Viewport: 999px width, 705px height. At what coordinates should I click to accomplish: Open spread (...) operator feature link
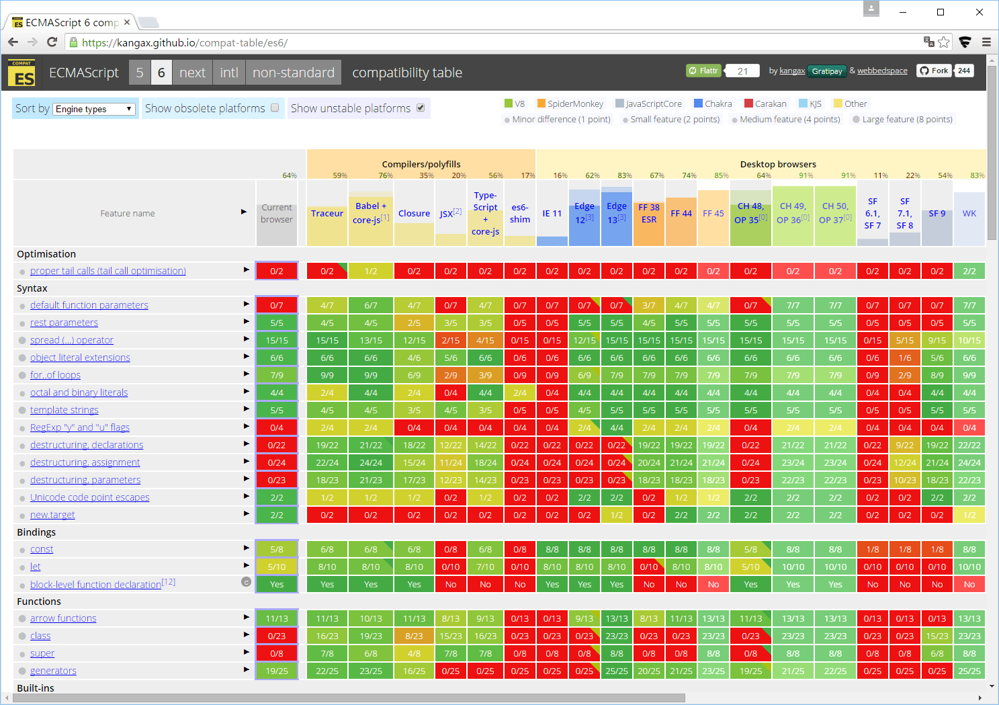point(72,340)
